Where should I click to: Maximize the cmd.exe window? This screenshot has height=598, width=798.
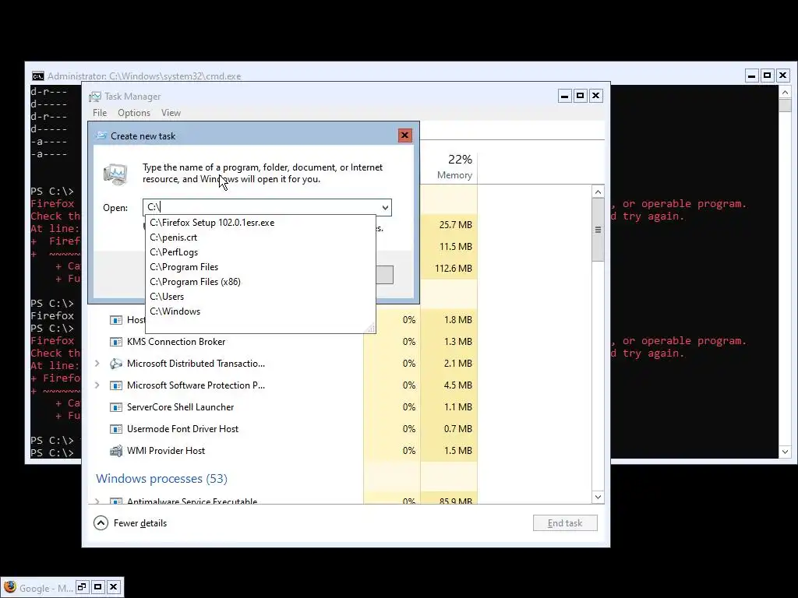point(767,76)
